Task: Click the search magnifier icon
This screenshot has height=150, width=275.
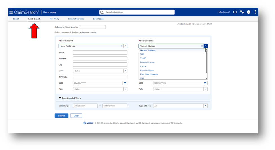Action: click(x=102, y=12)
